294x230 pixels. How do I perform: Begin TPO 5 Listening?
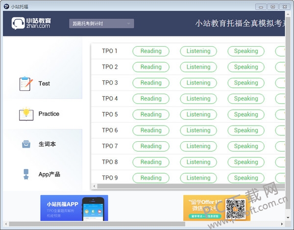click(198, 114)
